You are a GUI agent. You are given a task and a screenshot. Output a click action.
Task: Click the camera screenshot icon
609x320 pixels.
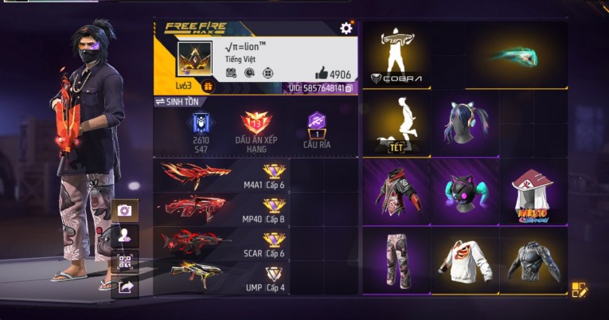coord(125,210)
